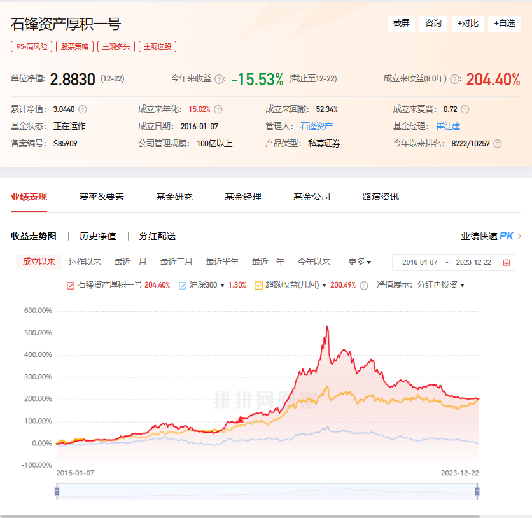The width and height of the screenshot is (532, 518).
Task: Click the 主观选股 tag
Action: pyautogui.click(x=157, y=46)
